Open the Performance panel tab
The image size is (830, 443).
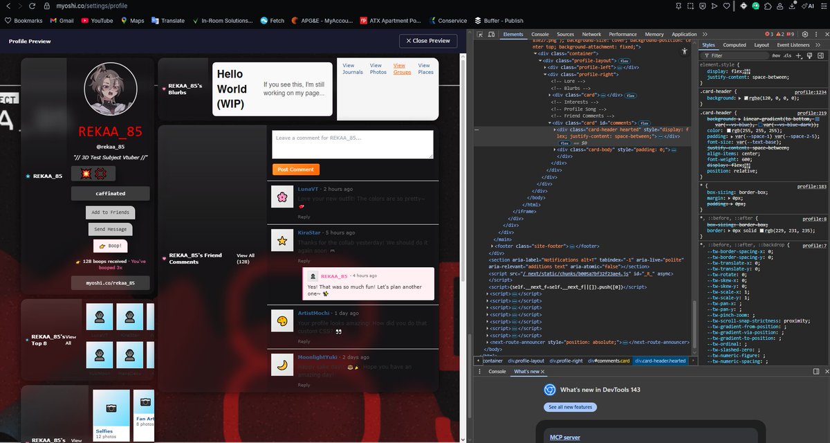click(622, 34)
